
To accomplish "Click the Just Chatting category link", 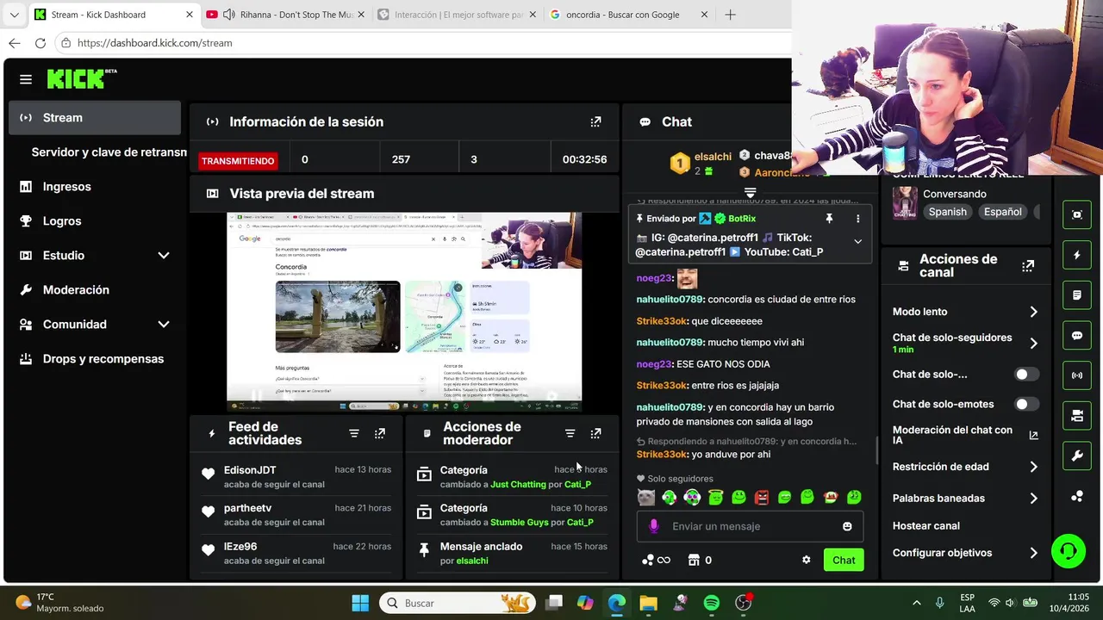I will point(518,485).
